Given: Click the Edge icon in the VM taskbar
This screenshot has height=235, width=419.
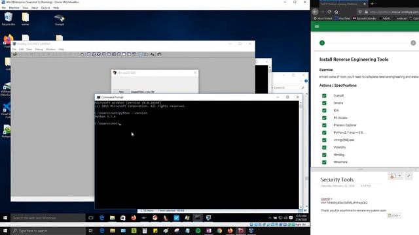Looking at the screenshot, I should [x=102, y=217].
